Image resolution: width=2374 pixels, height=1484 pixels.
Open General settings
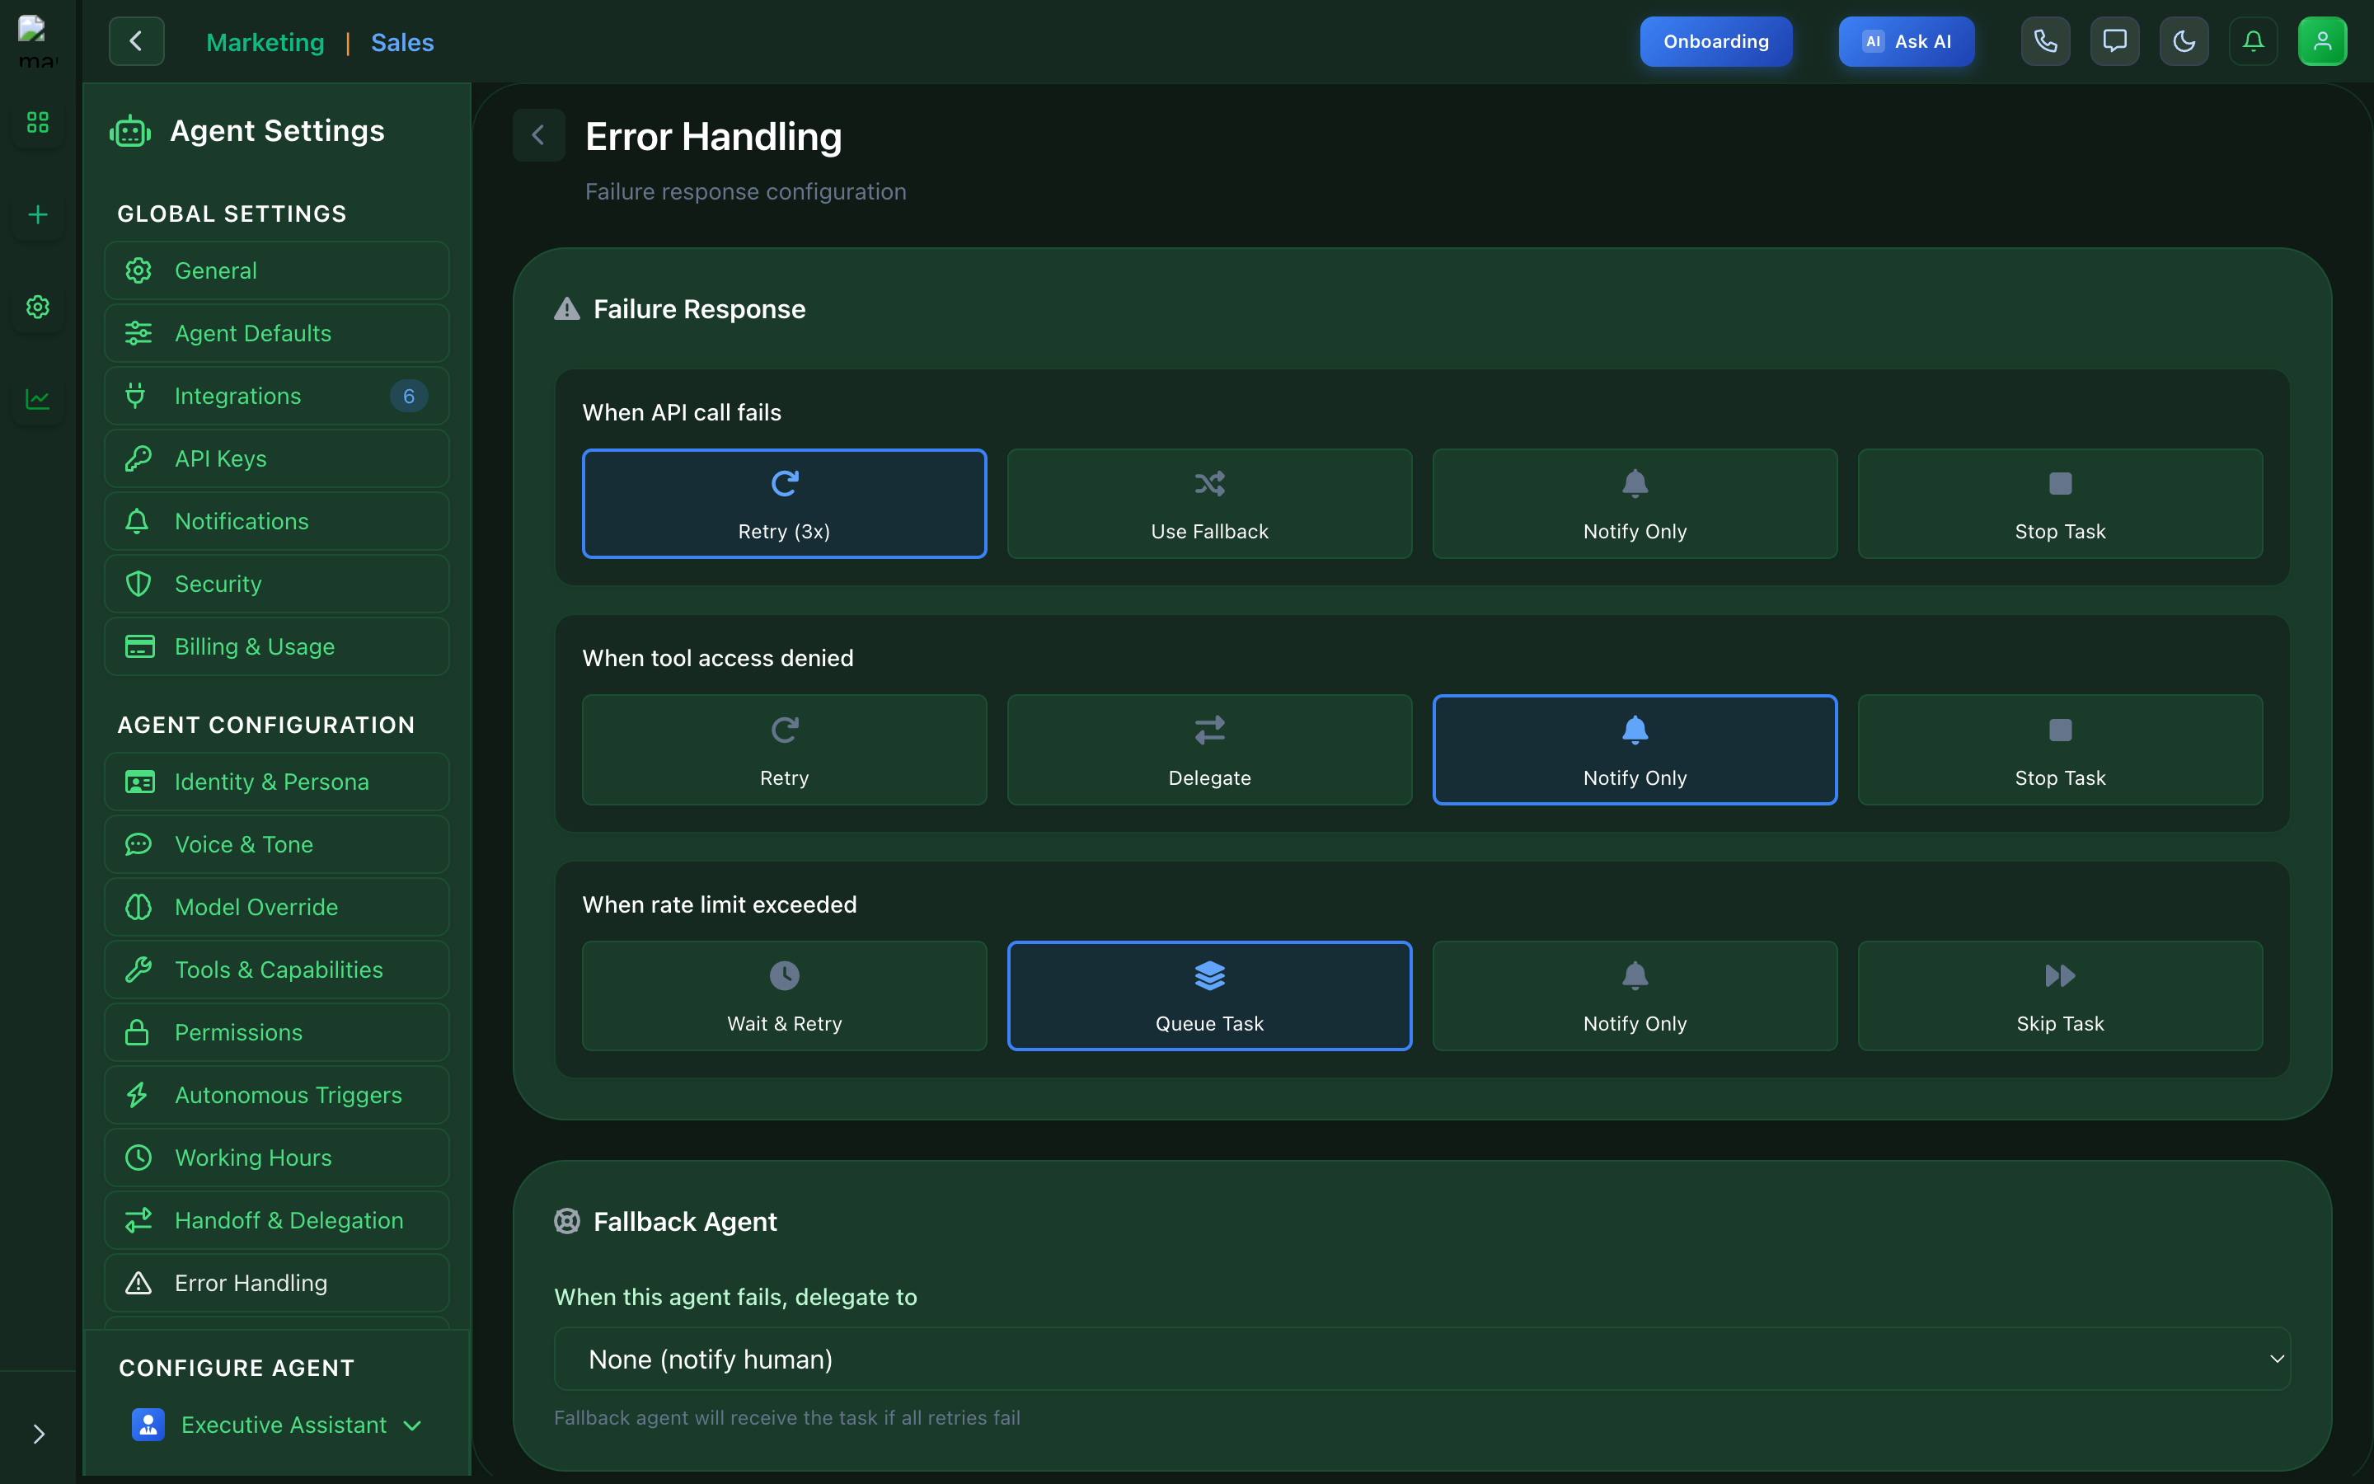[x=277, y=271]
